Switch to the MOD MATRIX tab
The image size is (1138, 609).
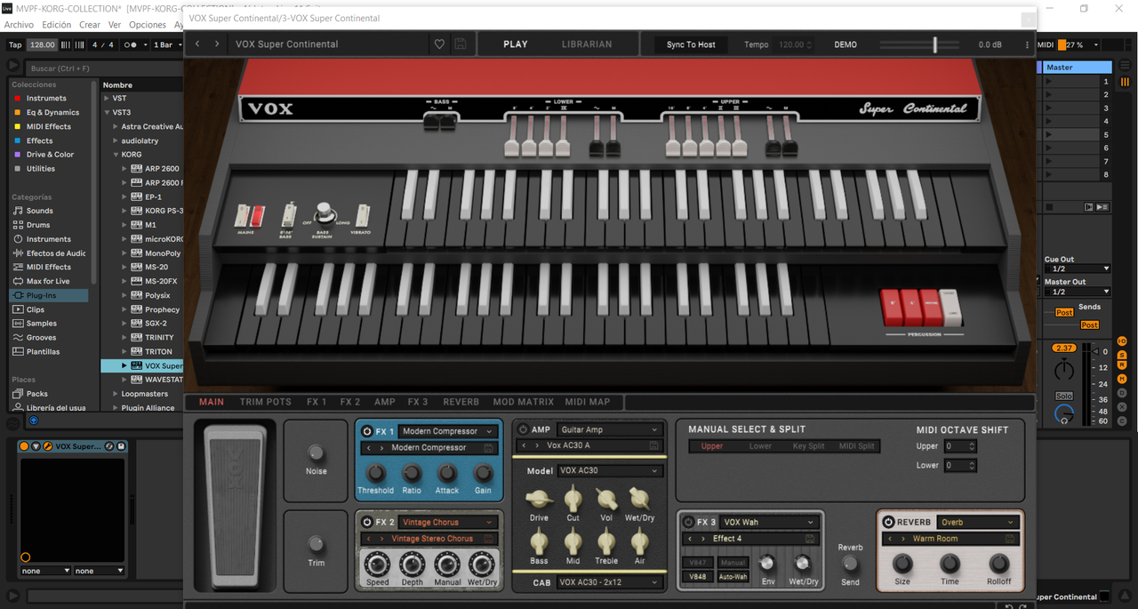[523, 402]
